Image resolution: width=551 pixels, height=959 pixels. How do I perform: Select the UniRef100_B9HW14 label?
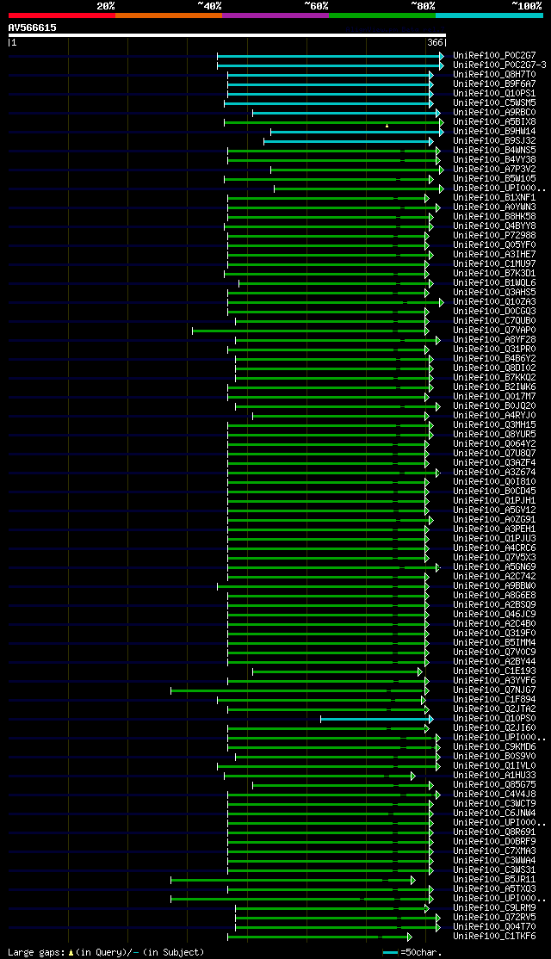(495, 132)
